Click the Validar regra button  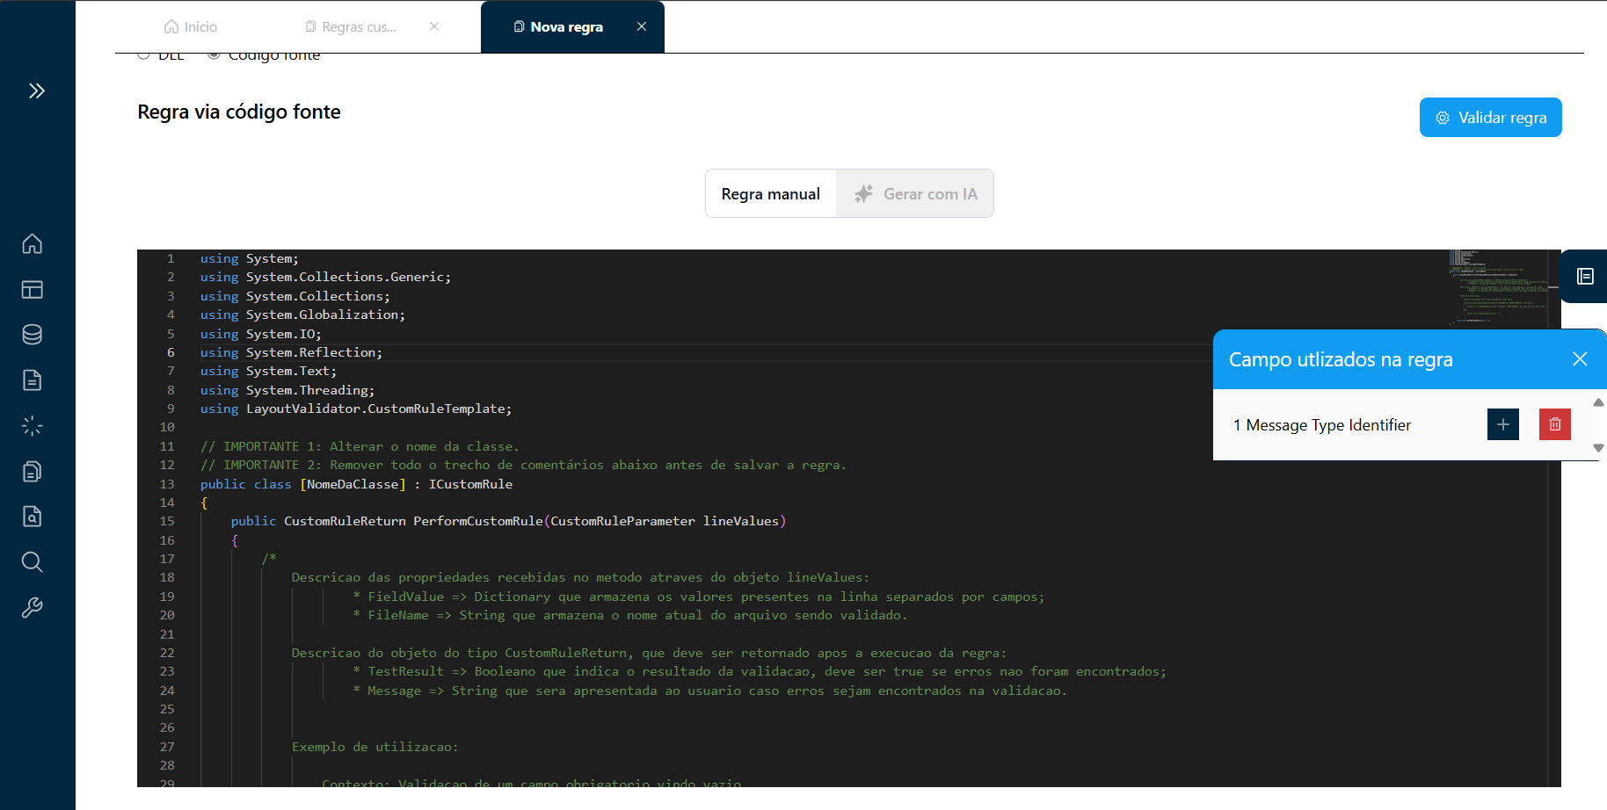pos(1490,118)
